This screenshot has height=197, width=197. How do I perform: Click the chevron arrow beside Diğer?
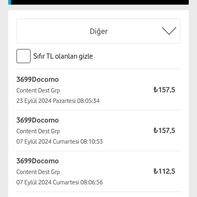pyautogui.click(x=169, y=31)
